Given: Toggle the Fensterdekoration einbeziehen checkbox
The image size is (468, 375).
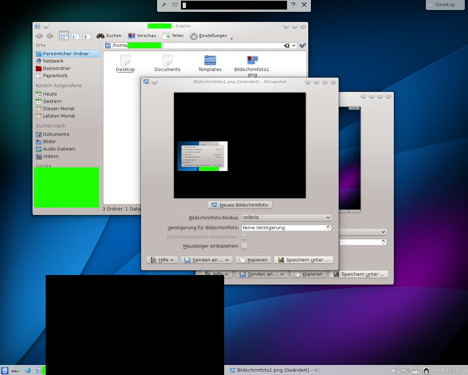Looking at the screenshot, I should coord(244,237).
